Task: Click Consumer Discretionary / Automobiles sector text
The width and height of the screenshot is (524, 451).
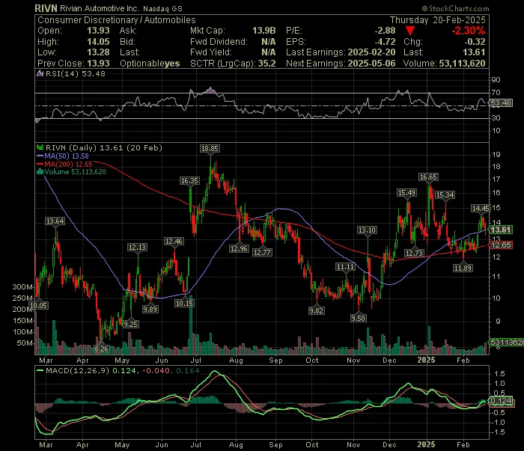Action: coord(116,20)
